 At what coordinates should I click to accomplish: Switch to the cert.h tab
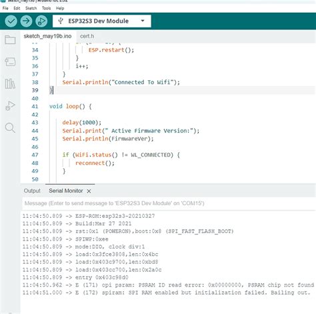[87, 36]
